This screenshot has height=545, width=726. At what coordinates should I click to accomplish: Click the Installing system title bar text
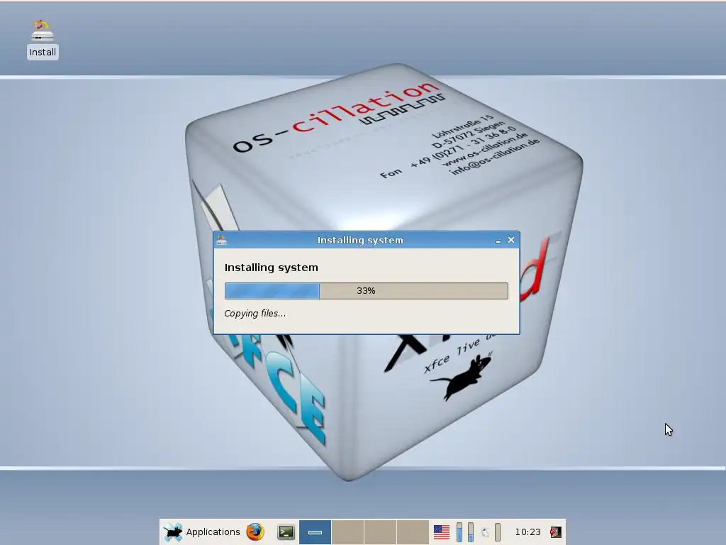click(x=360, y=240)
